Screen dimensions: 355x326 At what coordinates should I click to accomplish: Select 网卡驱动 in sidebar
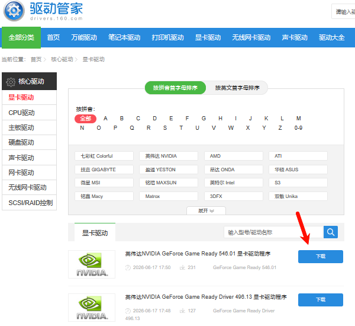[x=29, y=172]
